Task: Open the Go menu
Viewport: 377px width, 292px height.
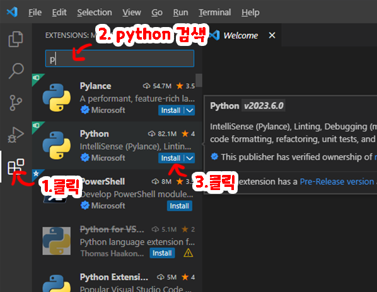Action: click(x=157, y=12)
